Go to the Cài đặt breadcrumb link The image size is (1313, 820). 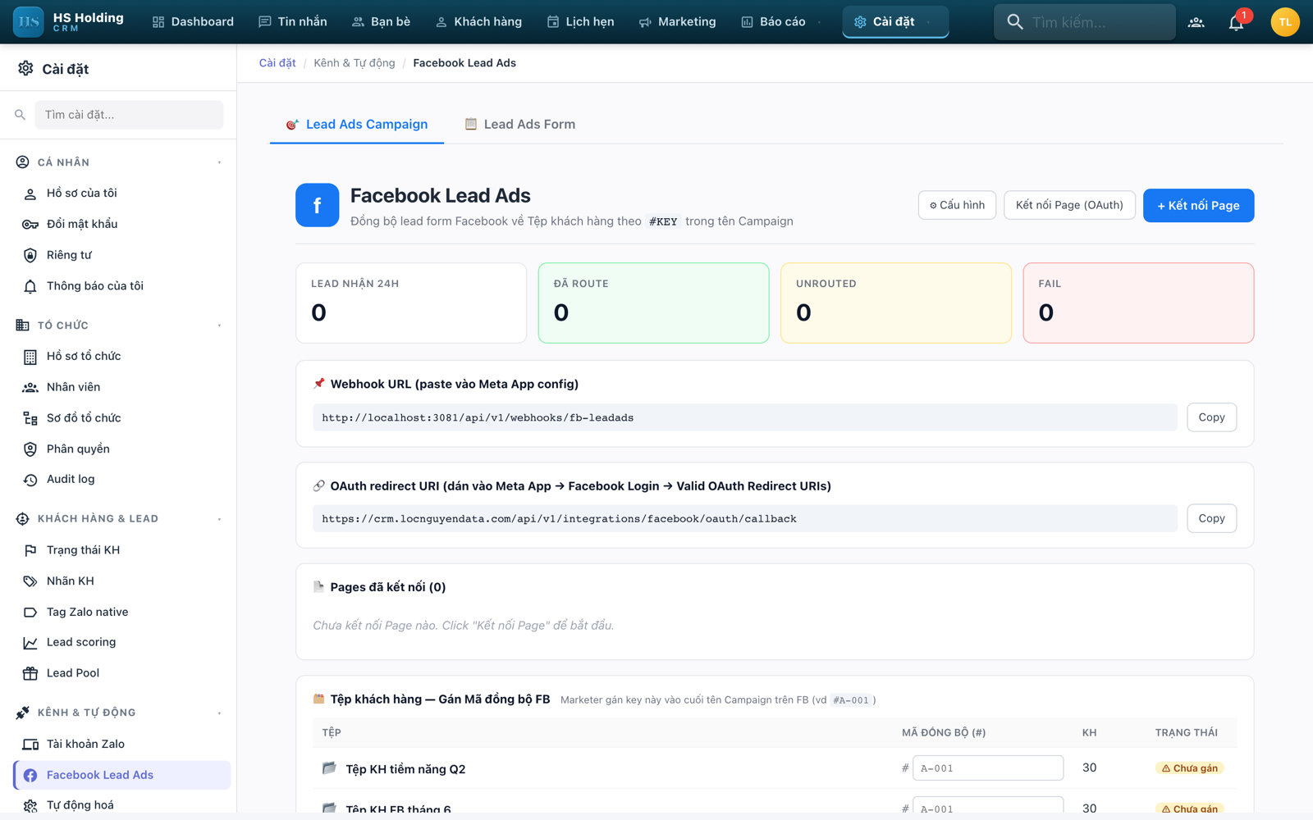pos(277,63)
